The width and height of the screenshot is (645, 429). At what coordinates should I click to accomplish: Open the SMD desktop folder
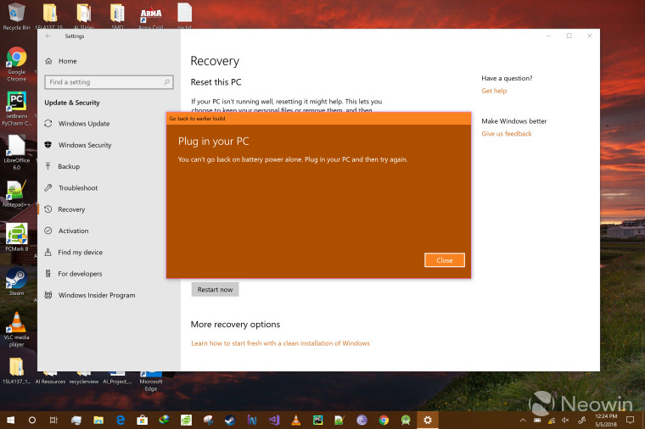pyautogui.click(x=117, y=15)
